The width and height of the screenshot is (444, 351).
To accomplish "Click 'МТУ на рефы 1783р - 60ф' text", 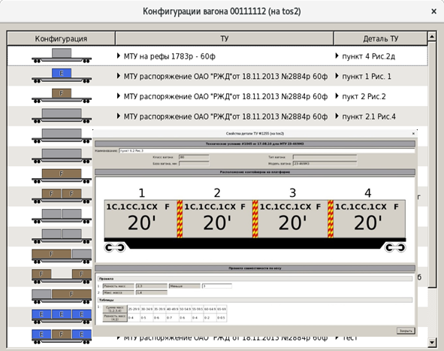I will coord(169,56).
